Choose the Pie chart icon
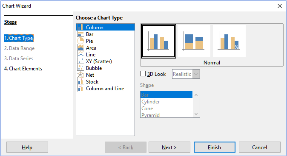The width and height of the screenshot is (287, 156). [x=80, y=41]
